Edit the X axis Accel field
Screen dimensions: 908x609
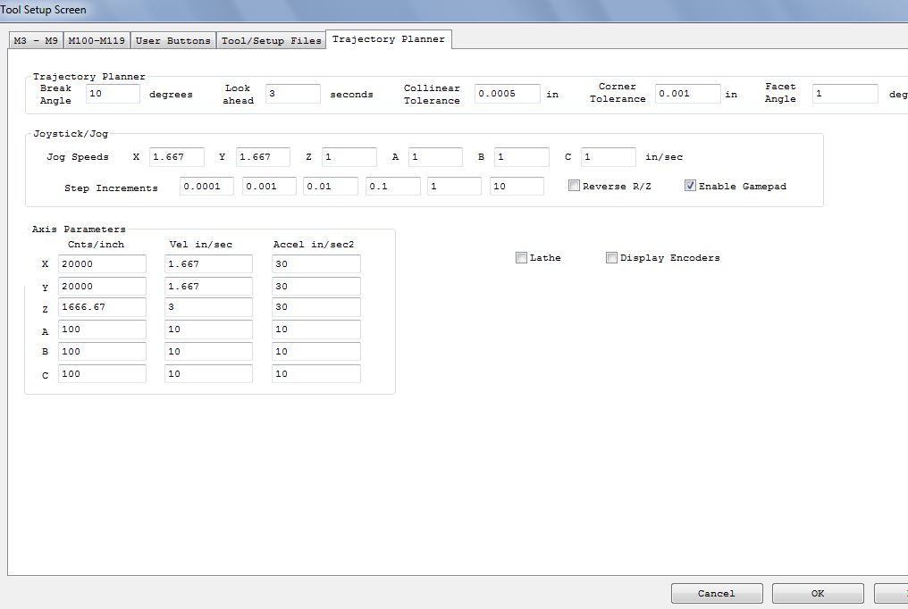[x=316, y=263]
